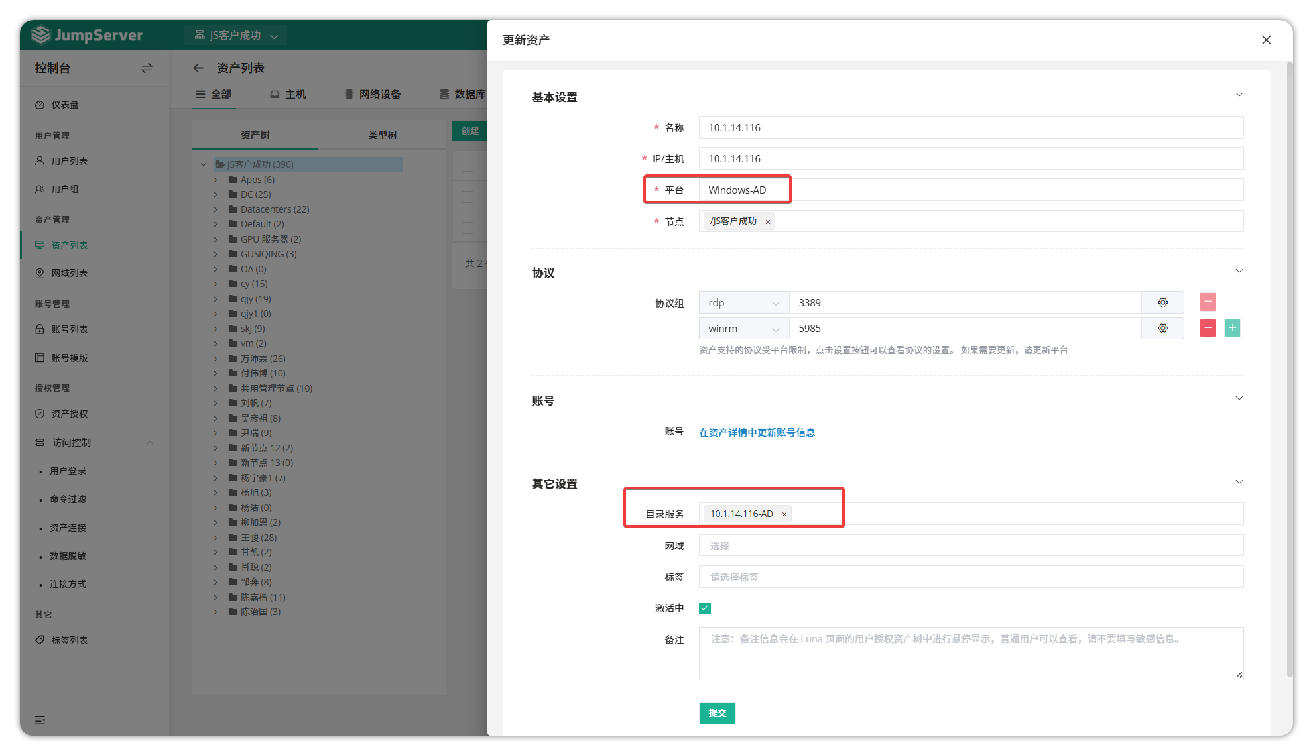1313x749 pixels.
Task: Remove the /JS客户成功 node tag
Action: pyautogui.click(x=768, y=222)
